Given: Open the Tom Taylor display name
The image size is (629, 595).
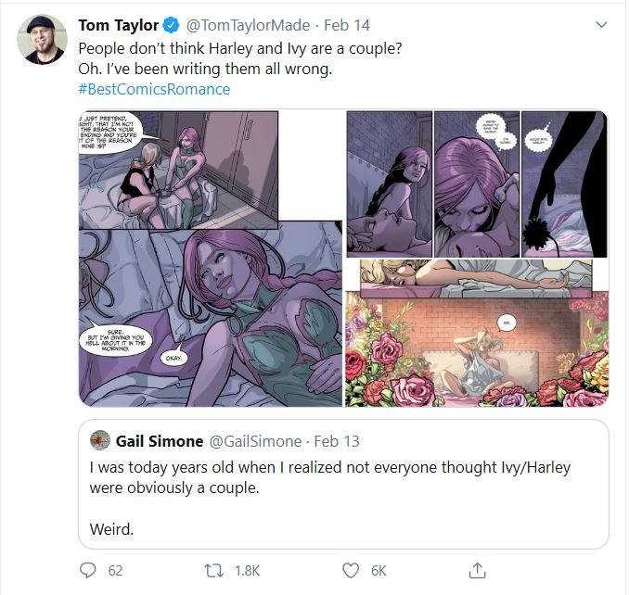Looking at the screenshot, I should [118, 24].
